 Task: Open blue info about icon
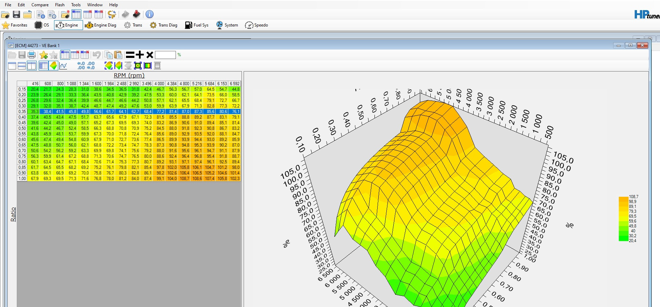pos(149,14)
